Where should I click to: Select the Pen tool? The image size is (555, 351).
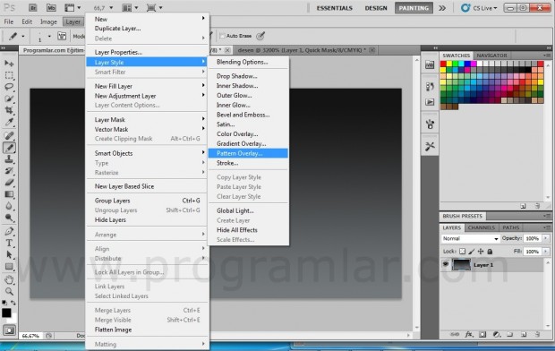click(9, 231)
